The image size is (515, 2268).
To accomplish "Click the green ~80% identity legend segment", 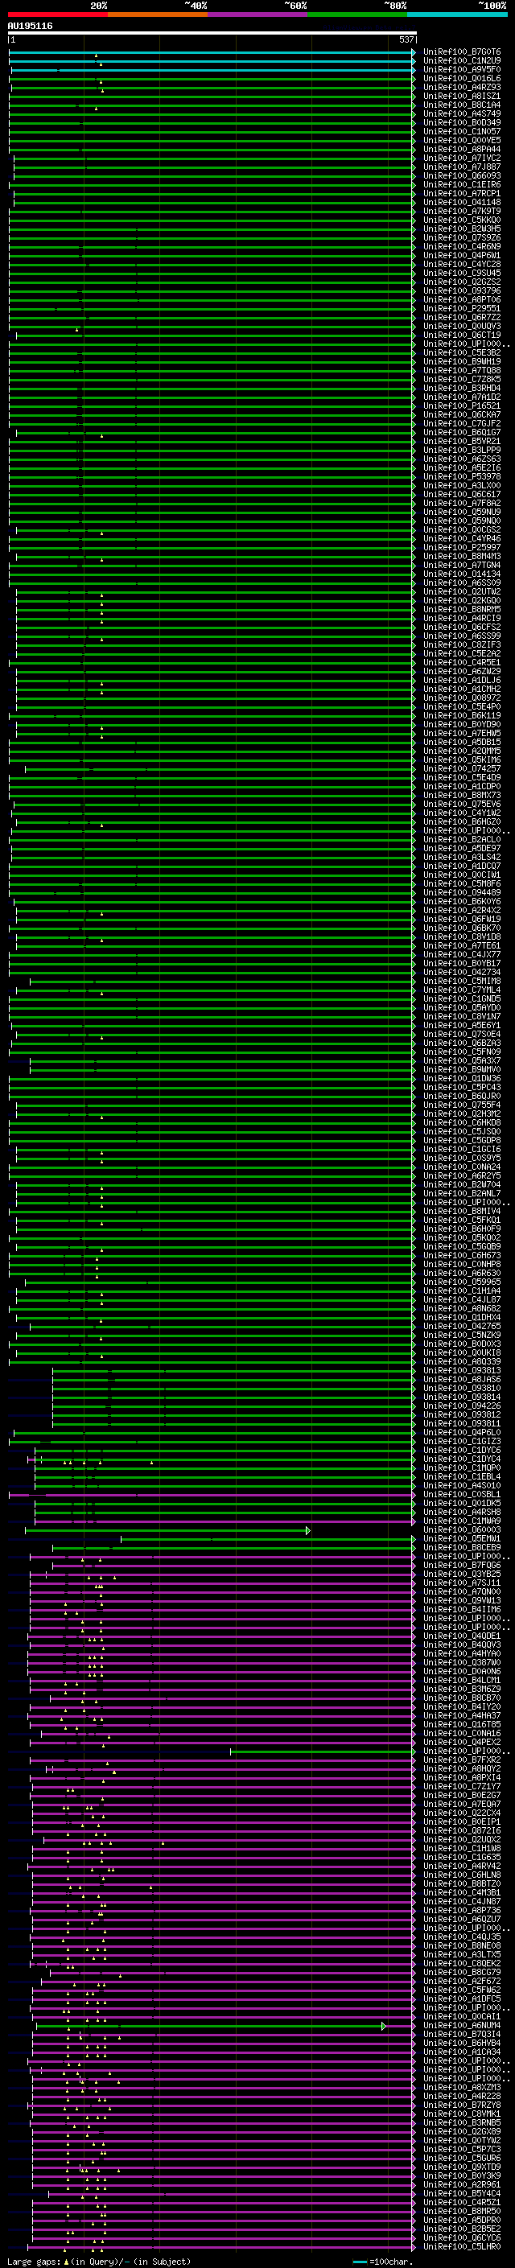I will [357, 14].
